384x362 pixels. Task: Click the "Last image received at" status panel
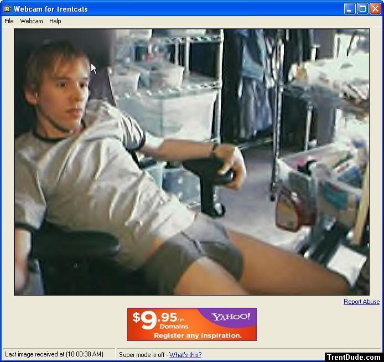(x=54, y=354)
